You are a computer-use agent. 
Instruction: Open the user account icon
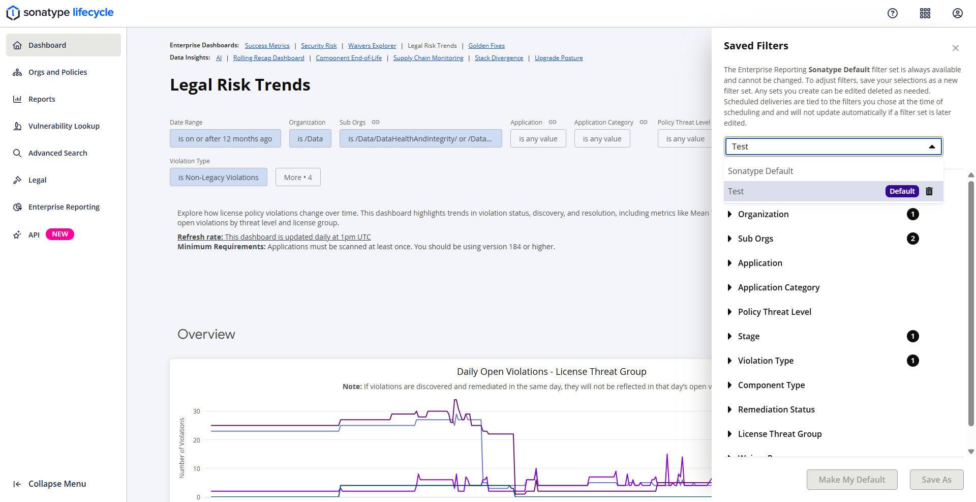click(958, 13)
